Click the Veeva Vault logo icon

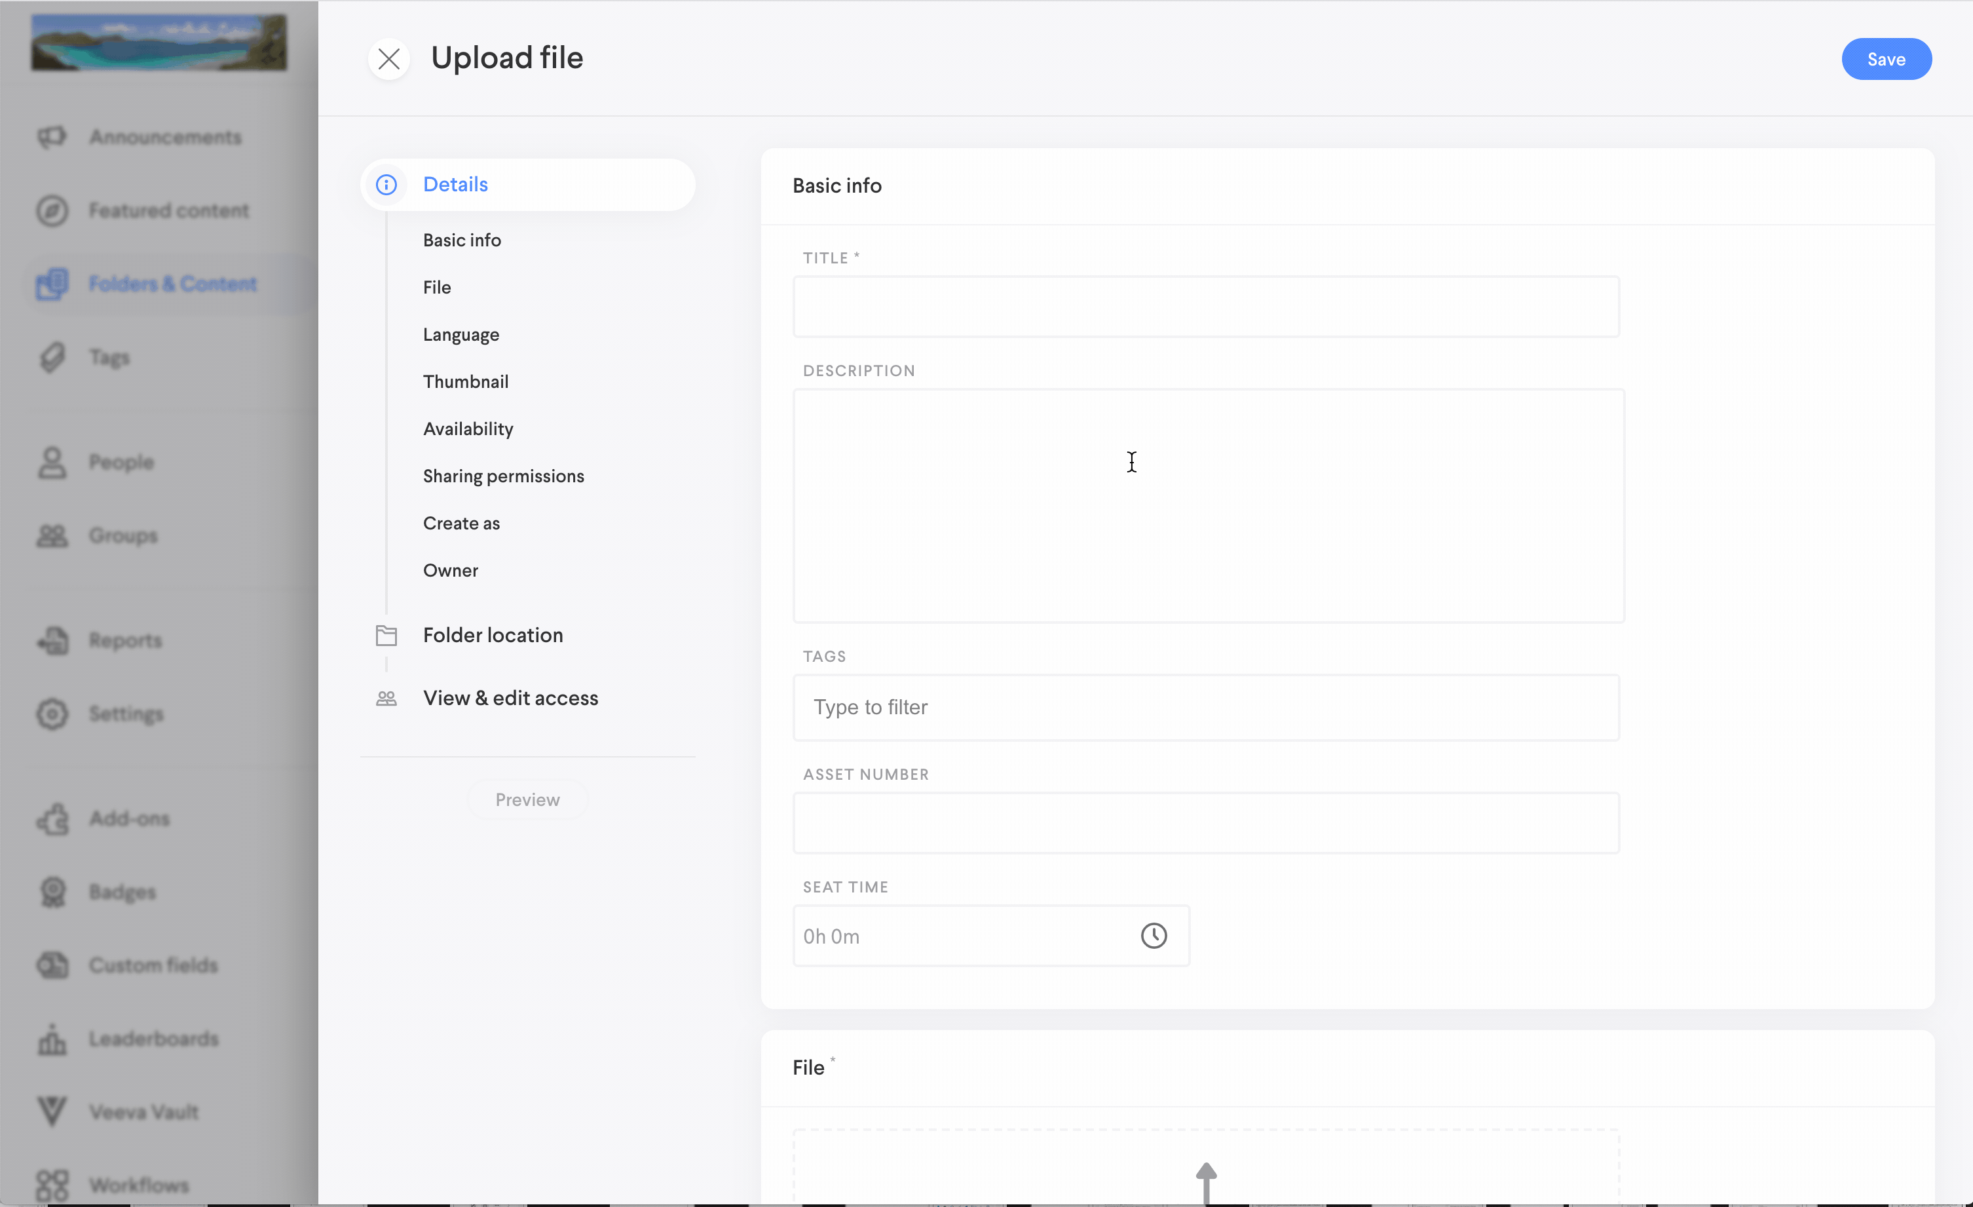click(52, 1111)
